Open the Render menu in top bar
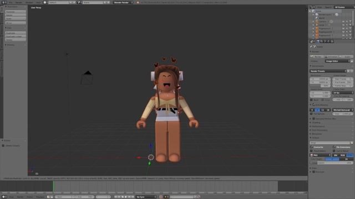This screenshot has height=199, width=355. click(x=19, y=2)
